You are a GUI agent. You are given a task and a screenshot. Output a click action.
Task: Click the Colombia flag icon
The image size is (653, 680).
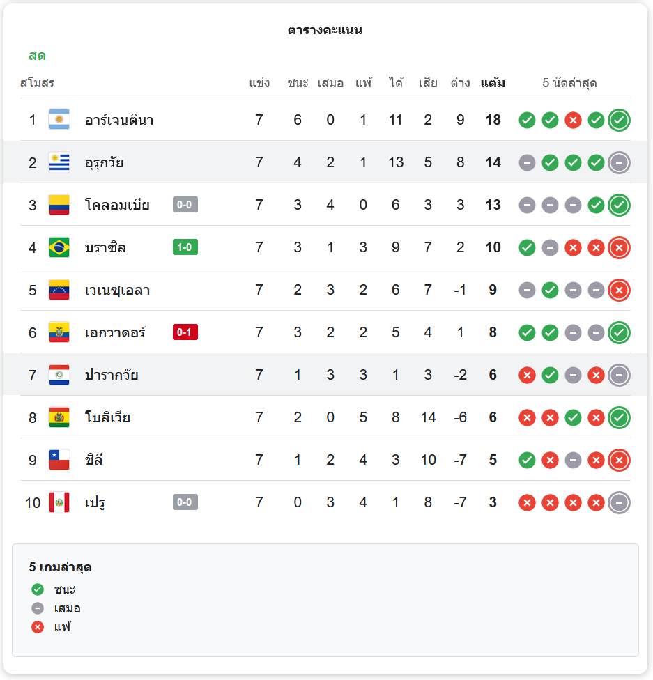pyautogui.click(x=59, y=205)
